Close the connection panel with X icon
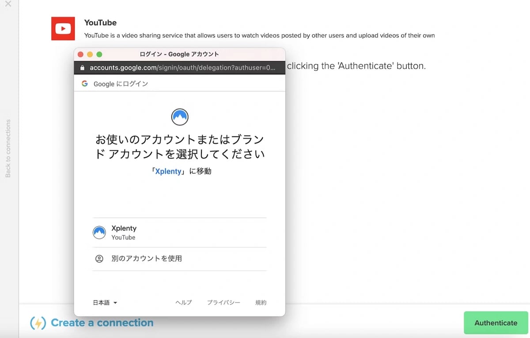Screen dimensions: 530x338 (8, 4)
